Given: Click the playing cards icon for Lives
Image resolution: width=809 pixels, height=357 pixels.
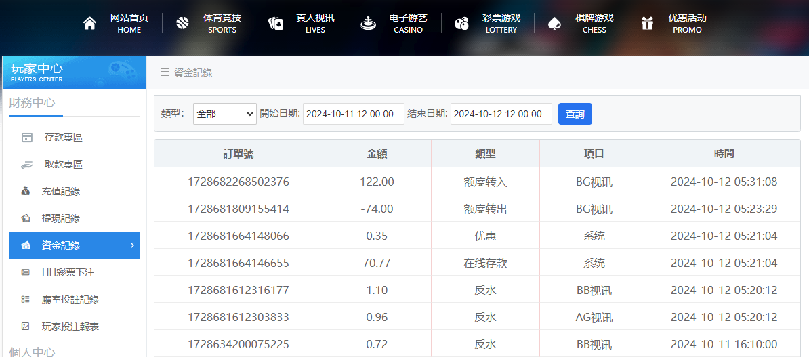Looking at the screenshot, I should click(x=275, y=24).
